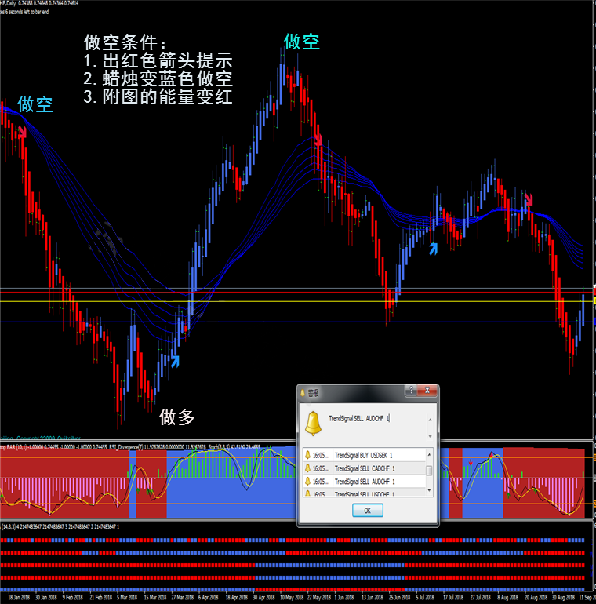The image size is (596, 604).
Task: Click the up arrow of the alert list scrollbar
Action: pos(429,454)
